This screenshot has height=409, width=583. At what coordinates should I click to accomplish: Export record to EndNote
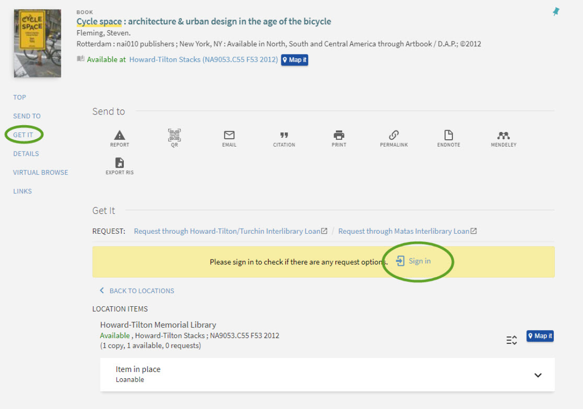(x=448, y=135)
